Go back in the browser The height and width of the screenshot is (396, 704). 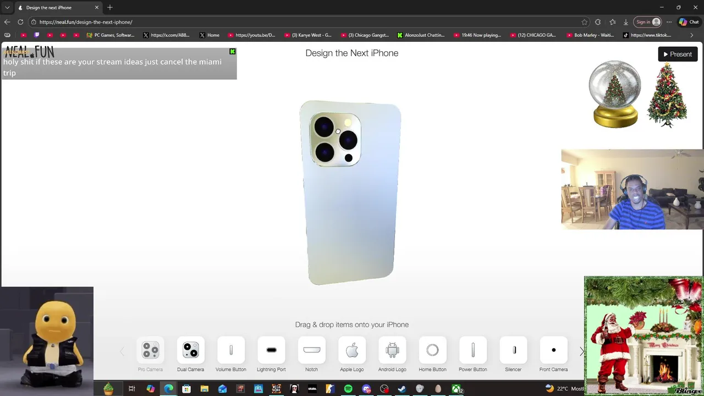click(x=7, y=22)
